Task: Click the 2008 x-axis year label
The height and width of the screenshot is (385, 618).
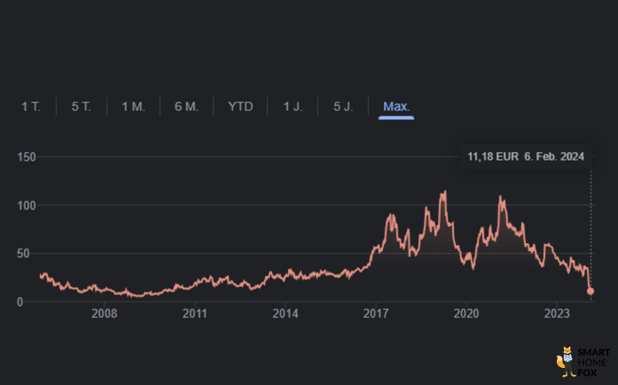Action: [x=104, y=315]
